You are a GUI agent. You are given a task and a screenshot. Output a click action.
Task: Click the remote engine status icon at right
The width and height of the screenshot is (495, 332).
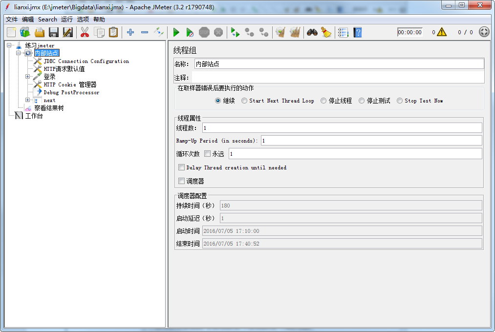click(484, 32)
